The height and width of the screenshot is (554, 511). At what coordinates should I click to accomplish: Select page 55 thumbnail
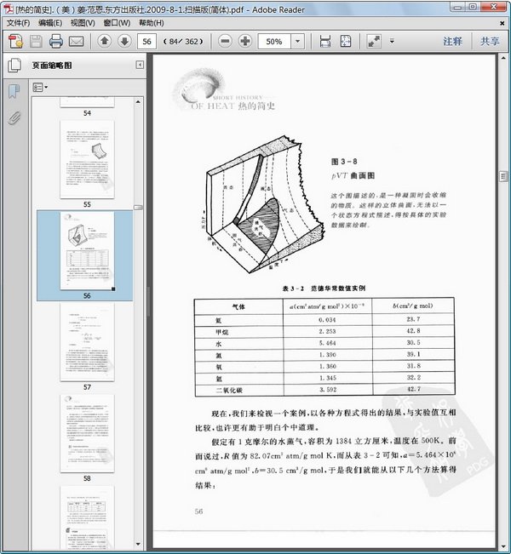[87, 160]
